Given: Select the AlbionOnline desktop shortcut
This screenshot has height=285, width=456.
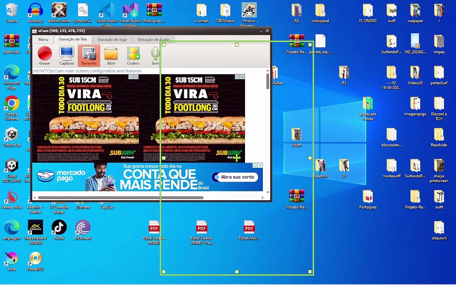Looking at the screenshot, I should [x=59, y=13].
